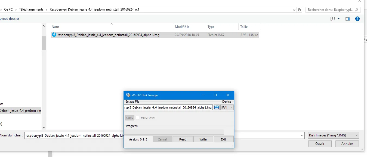The width and height of the screenshot is (367, 157).
Task: Toggle the preview pane icon
Action: (x=347, y=19)
